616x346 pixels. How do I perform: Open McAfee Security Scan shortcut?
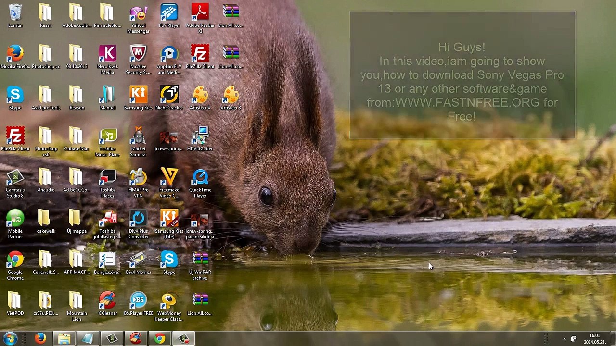point(138,60)
